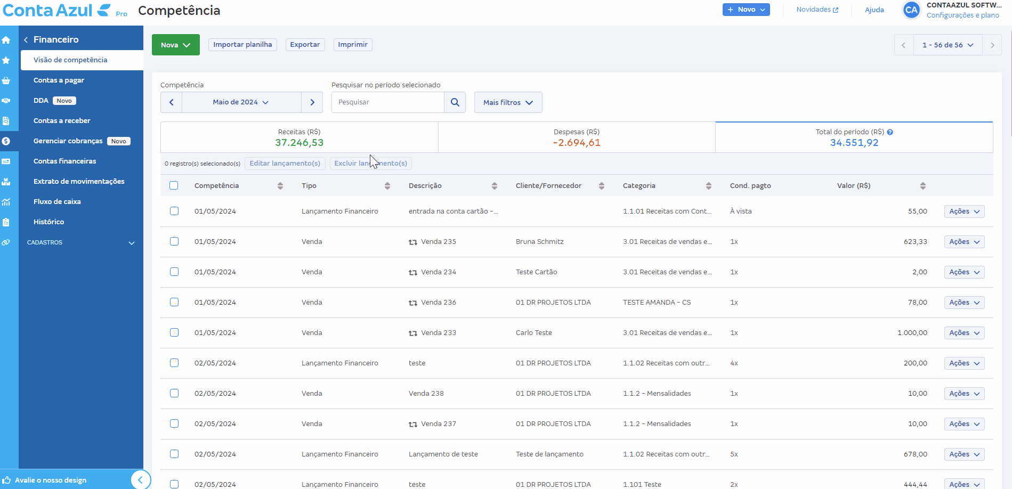Go to previous month with left arrow
Image resolution: width=1012 pixels, height=489 pixels.
[x=172, y=102]
